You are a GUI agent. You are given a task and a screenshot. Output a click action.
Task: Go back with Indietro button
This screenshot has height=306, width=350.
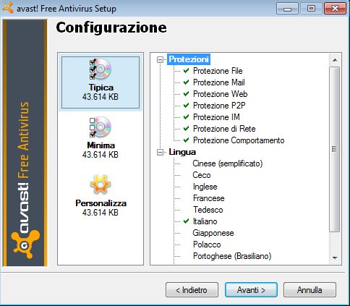(192, 290)
